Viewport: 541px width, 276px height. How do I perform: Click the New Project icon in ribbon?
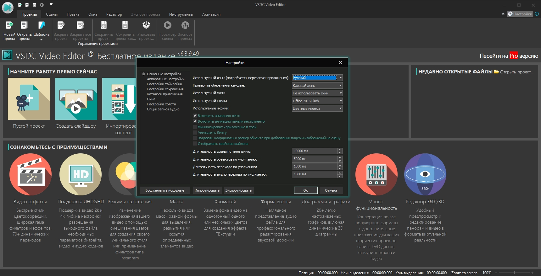[x=9, y=26]
